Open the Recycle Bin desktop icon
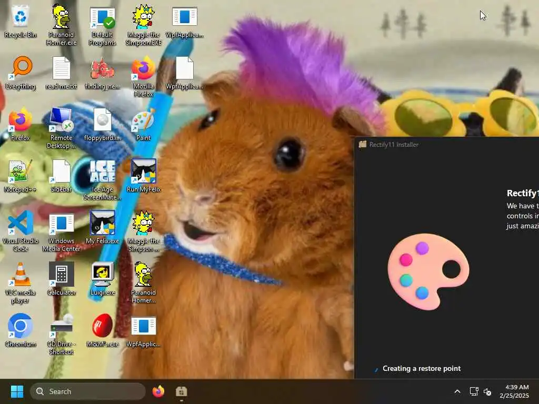 (x=21, y=21)
